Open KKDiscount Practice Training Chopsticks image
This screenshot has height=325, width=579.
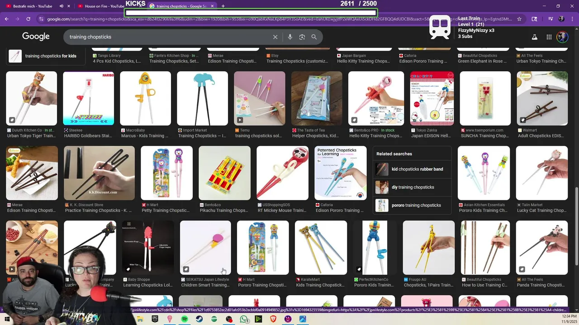click(99, 173)
